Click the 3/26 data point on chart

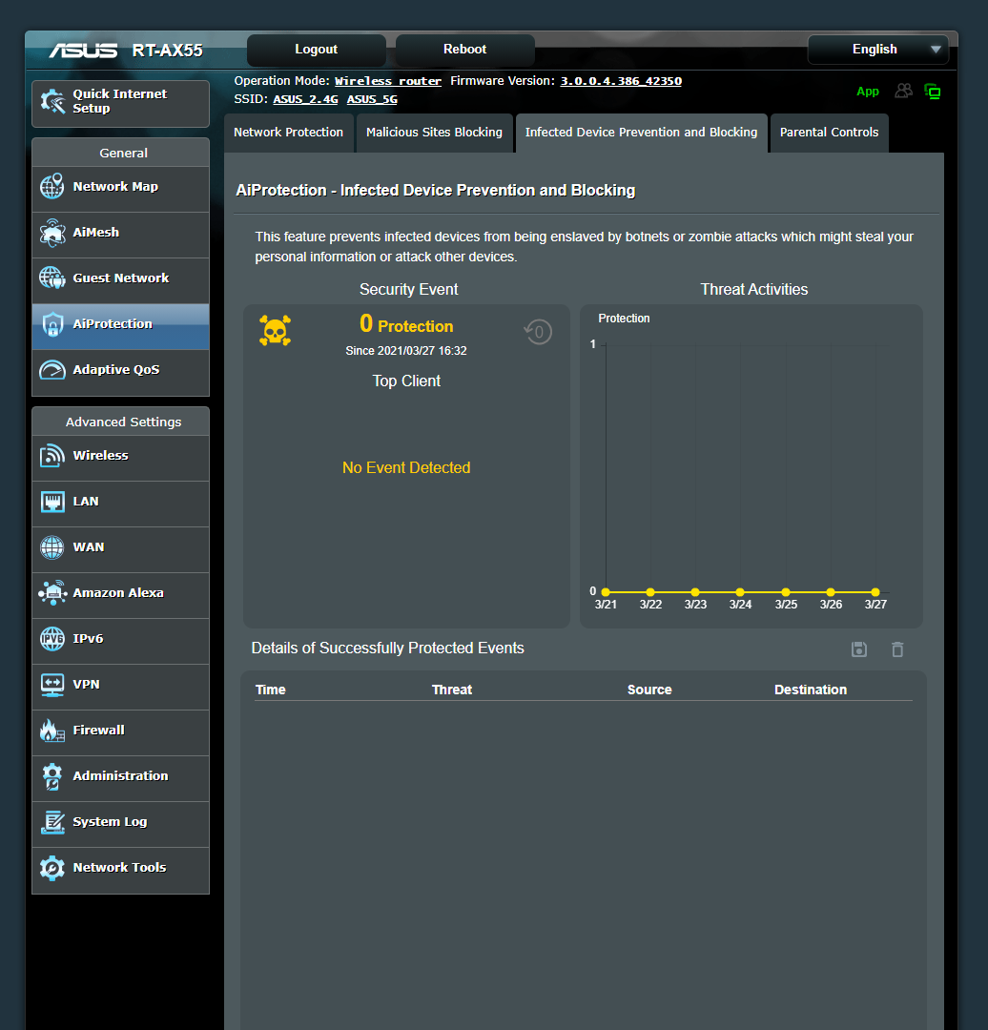coord(831,592)
